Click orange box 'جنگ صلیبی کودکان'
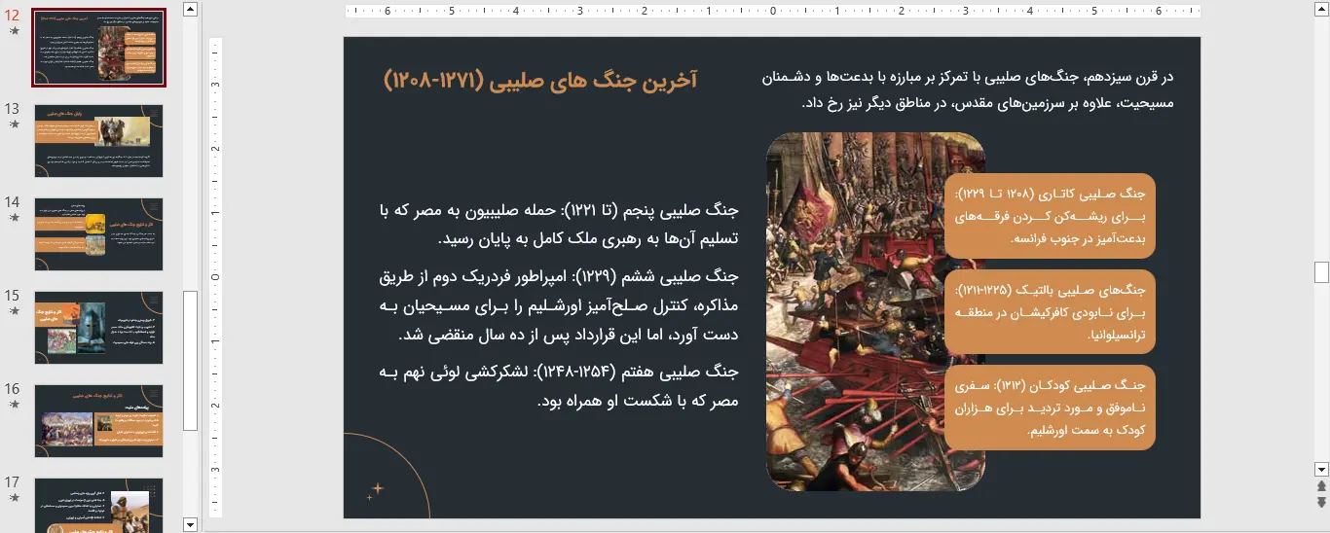1330x533 pixels. tap(1050, 408)
